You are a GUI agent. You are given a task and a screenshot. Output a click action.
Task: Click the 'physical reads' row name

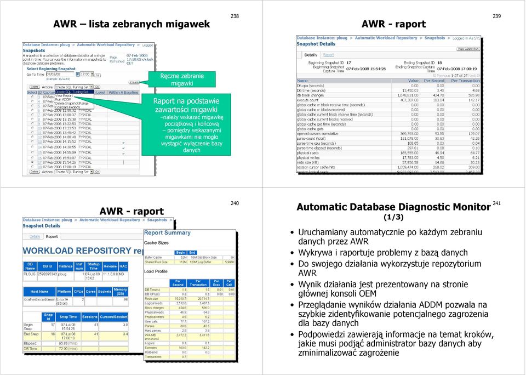click(x=307, y=153)
